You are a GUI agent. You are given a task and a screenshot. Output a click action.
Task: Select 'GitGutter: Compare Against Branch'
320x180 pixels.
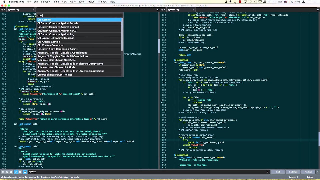pos(79,23)
